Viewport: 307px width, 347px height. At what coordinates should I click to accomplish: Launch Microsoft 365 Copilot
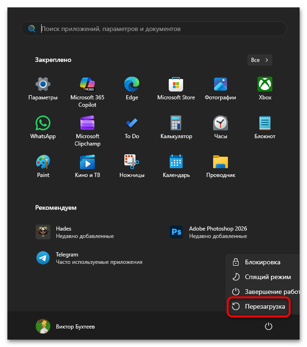(87, 92)
